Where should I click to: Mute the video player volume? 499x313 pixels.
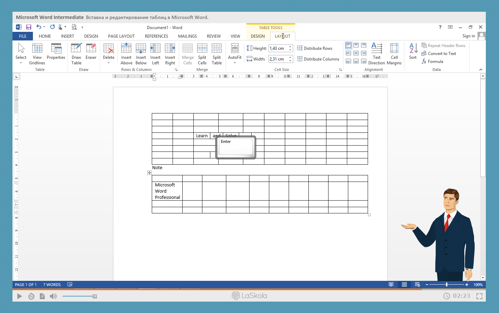point(53,296)
